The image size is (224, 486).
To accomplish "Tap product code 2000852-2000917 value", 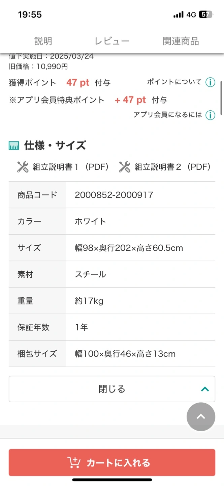I will click(114, 195).
